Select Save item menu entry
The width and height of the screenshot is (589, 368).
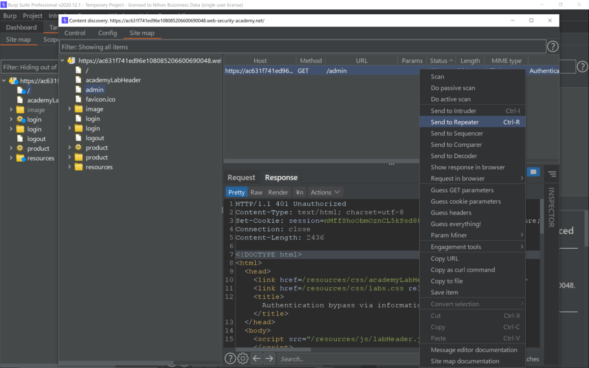click(472, 292)
